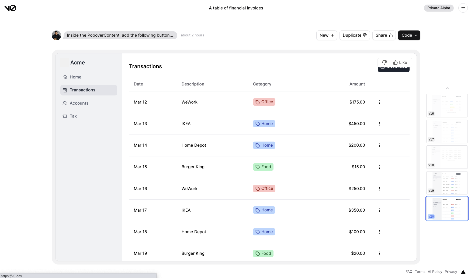Open the prompt bubble about PopoverContent
The image size is (471, 278).
(x=120, y=35)
